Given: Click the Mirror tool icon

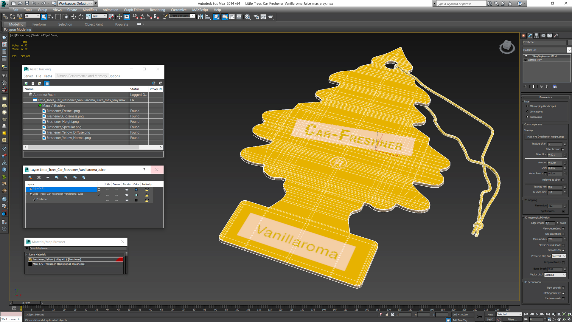Looking at the screenshot, I should coord(200,17).
